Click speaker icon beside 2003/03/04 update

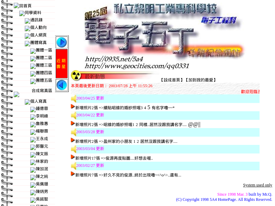73,149
